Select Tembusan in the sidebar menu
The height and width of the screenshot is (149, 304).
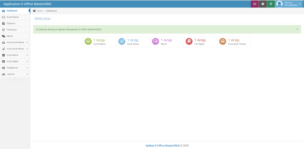click(12, 30)
